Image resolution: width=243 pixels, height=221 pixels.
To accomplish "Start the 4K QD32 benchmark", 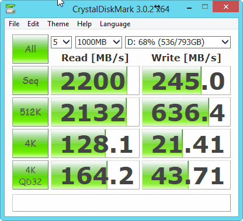I will 30,175.
